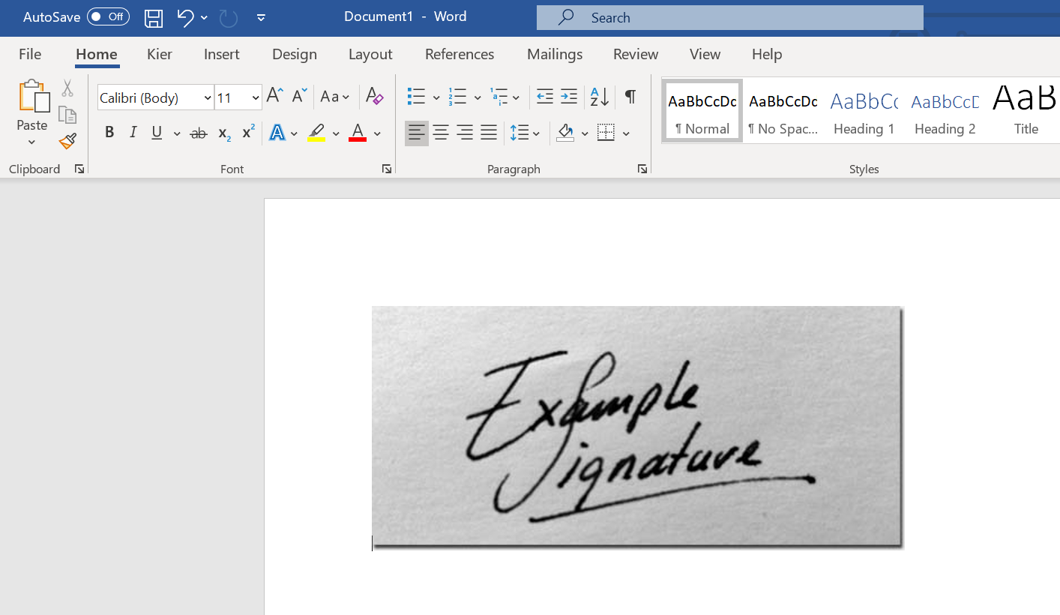Screen dimensions: 1060x615
Task: Apply strikethrough to text
Action: point(198,133)
